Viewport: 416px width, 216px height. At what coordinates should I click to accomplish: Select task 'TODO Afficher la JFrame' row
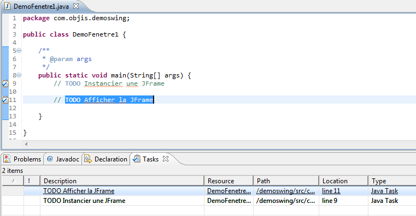click(209, 191)
